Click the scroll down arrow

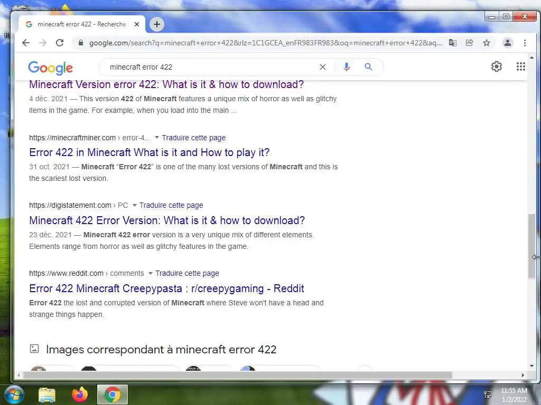(x=531, y=366)
